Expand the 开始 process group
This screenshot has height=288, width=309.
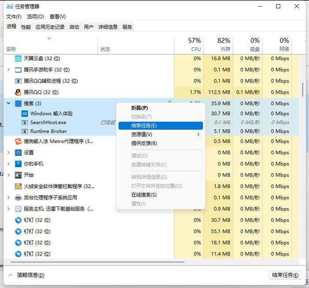coord(8,175)
